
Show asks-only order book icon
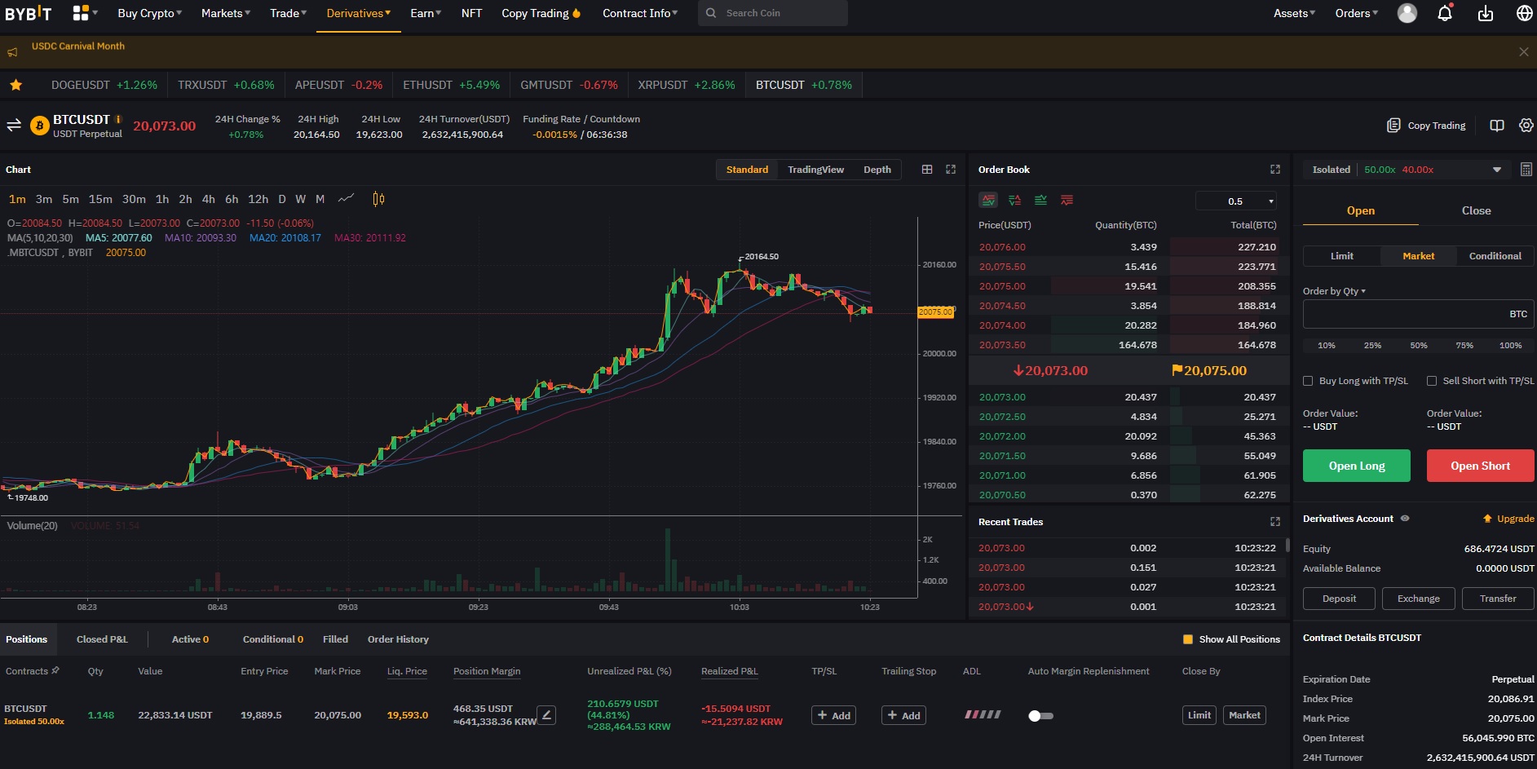click(1067, 200)
